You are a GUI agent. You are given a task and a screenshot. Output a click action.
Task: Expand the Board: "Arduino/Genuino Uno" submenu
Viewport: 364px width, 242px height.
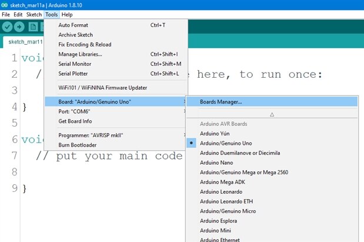click(115, 102)
